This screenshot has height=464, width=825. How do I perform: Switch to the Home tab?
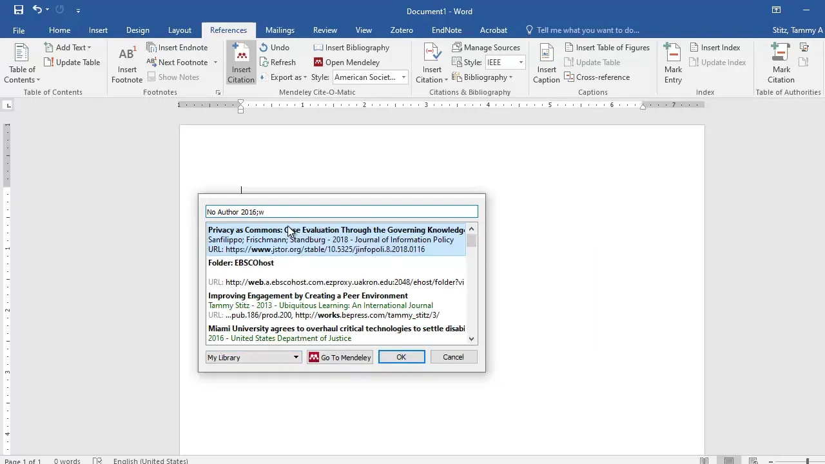pos(59,30)
